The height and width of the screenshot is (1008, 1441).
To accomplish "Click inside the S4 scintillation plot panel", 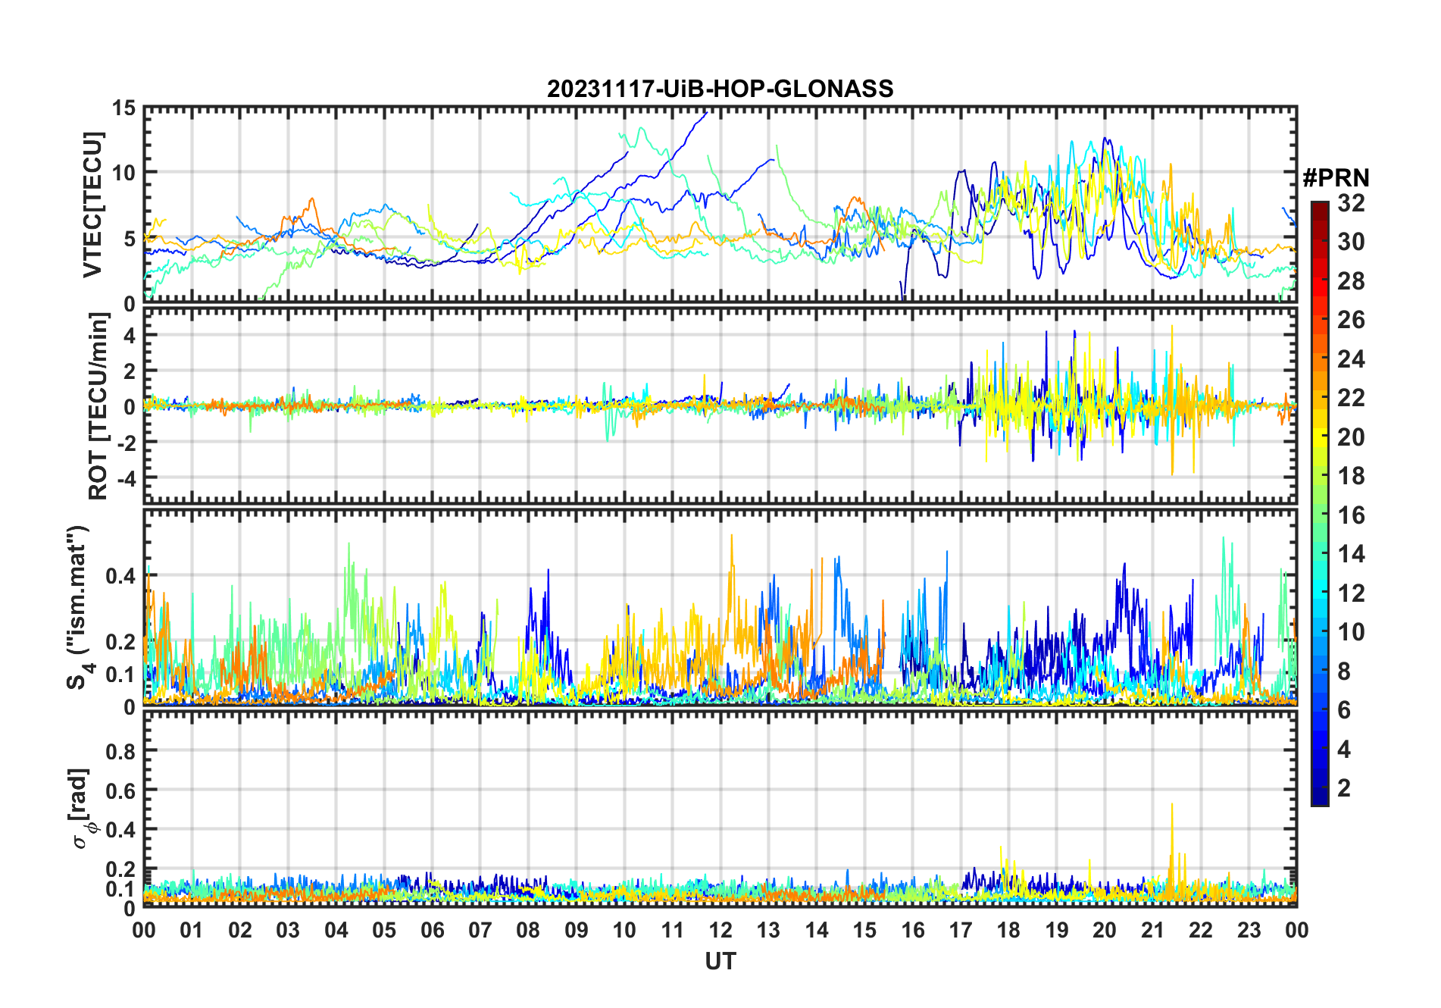I will 720,608.
